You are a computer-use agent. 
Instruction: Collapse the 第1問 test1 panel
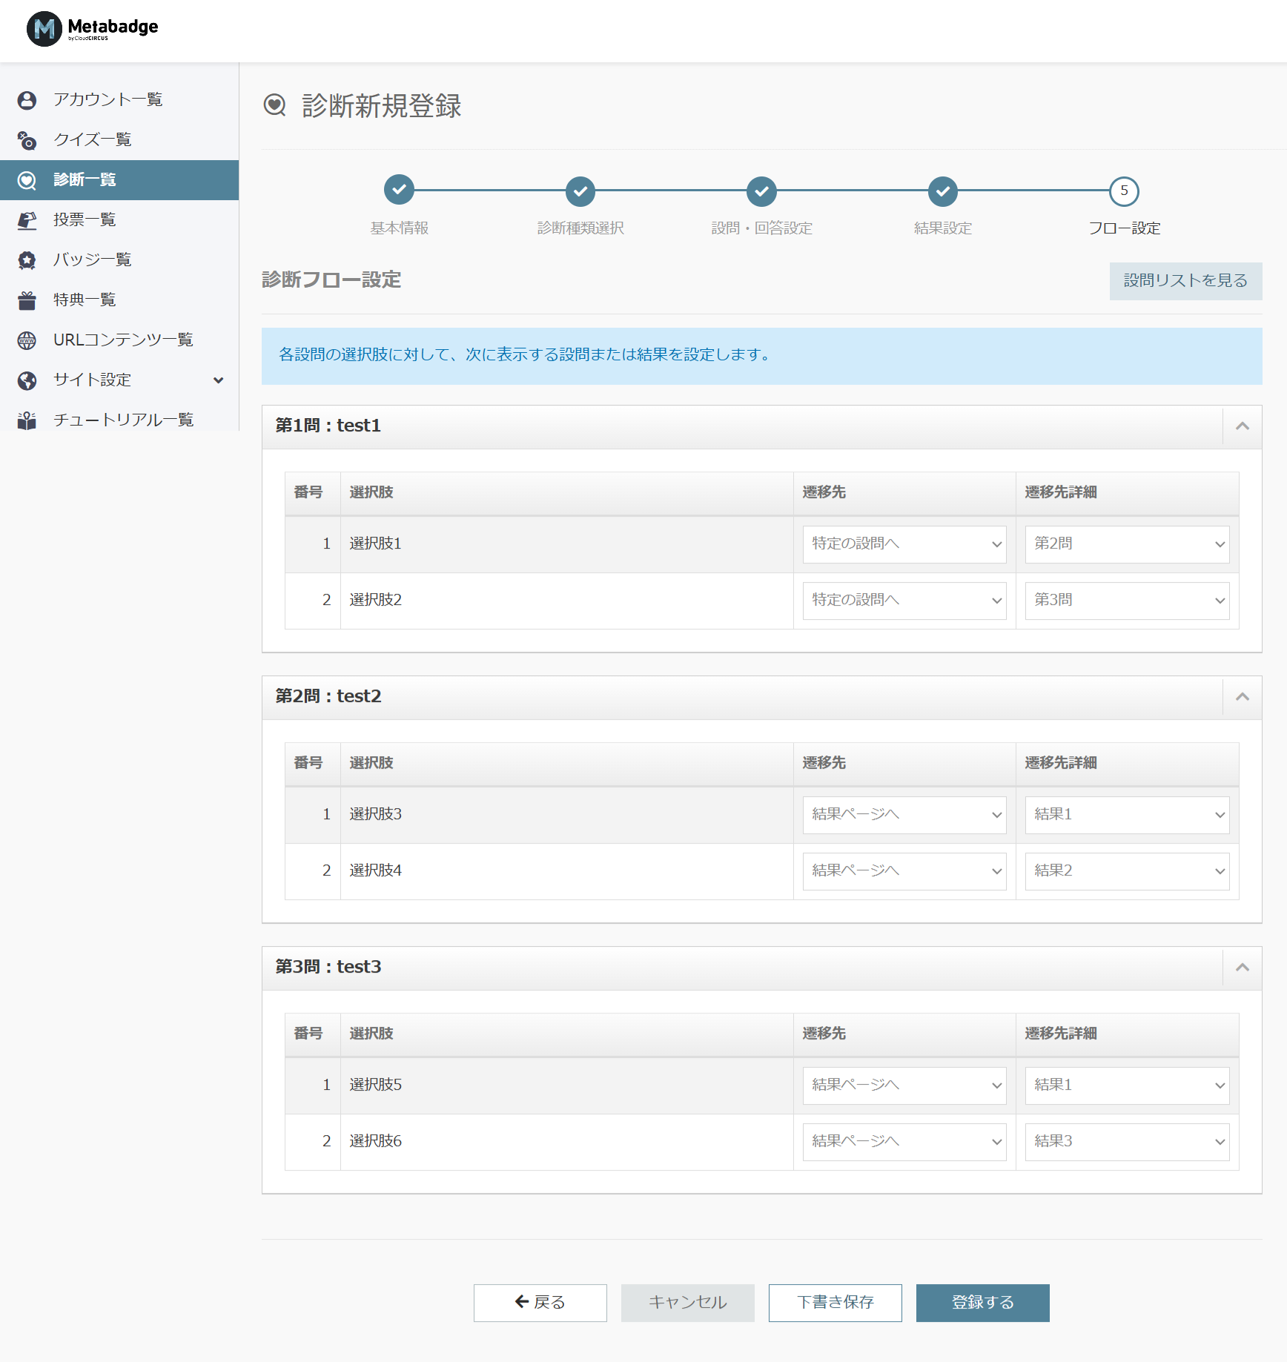coord(1242,426)
